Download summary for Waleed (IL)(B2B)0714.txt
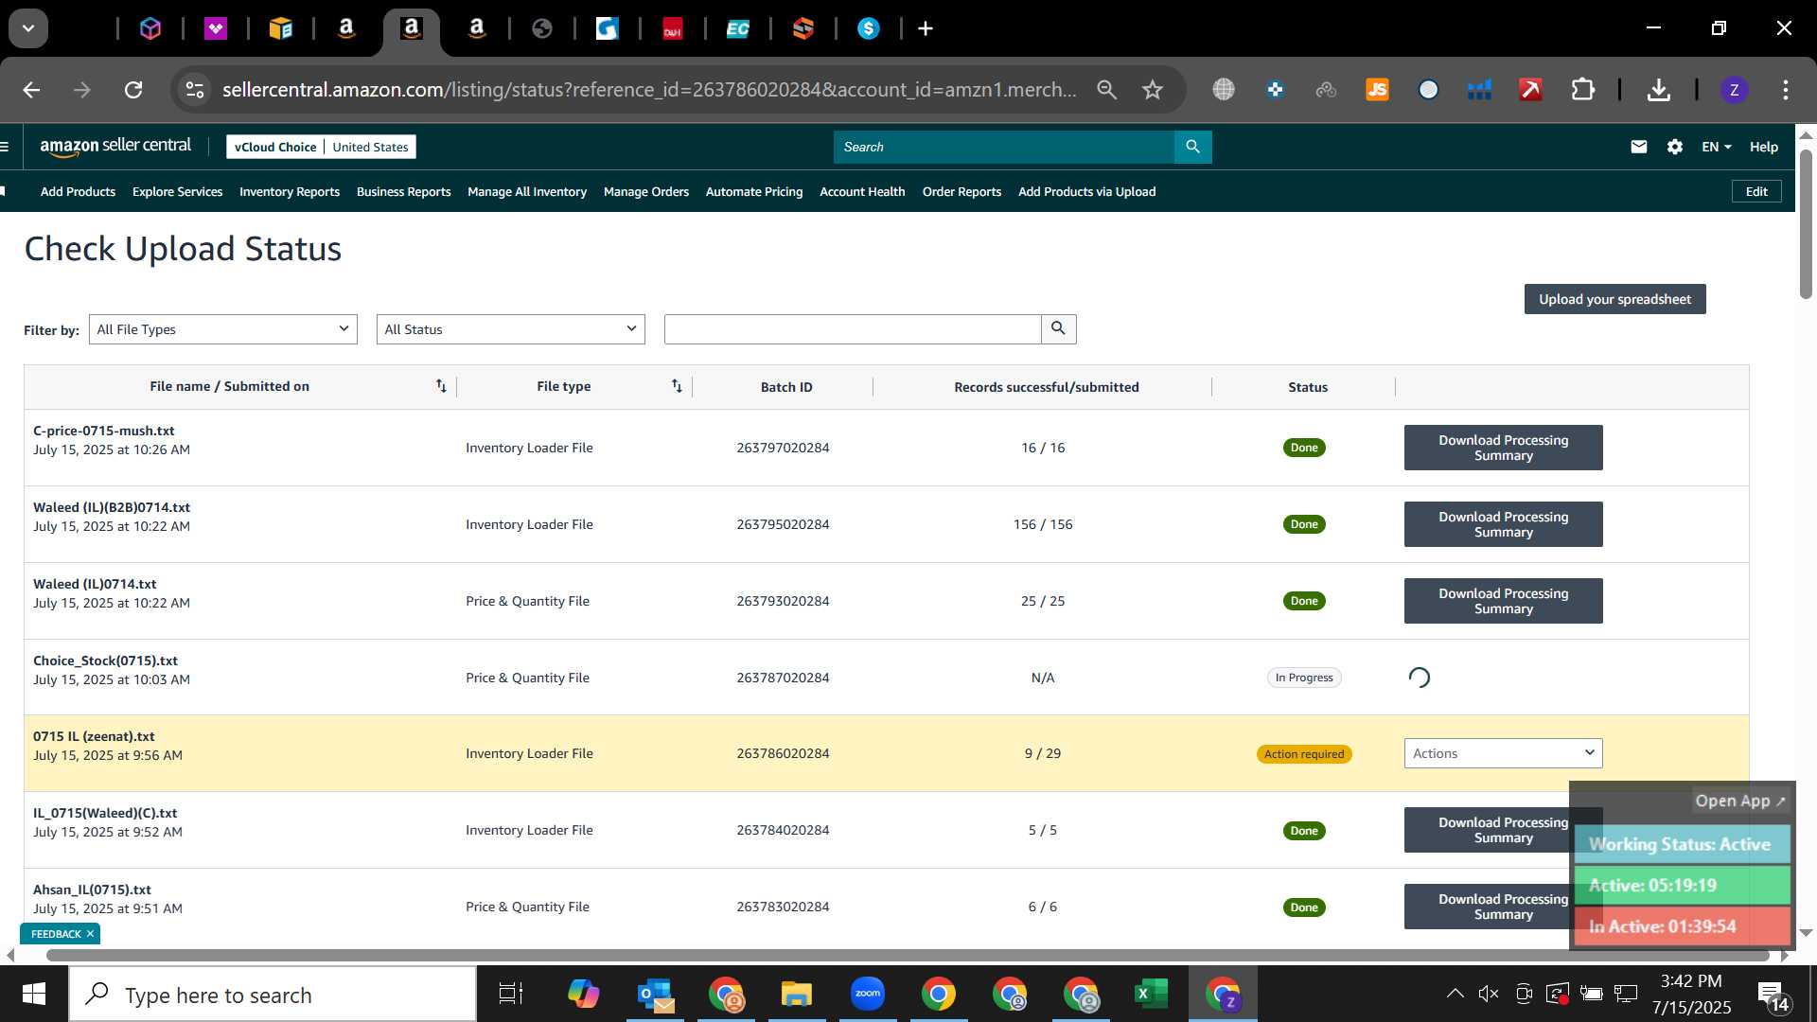Image resolution: width=1817 pixels, height=1022 pixels. (x=1503, y=524)
